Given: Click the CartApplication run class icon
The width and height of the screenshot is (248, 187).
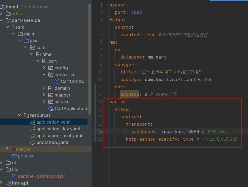Looking at the screenshot, I should [x=51, y=108].
